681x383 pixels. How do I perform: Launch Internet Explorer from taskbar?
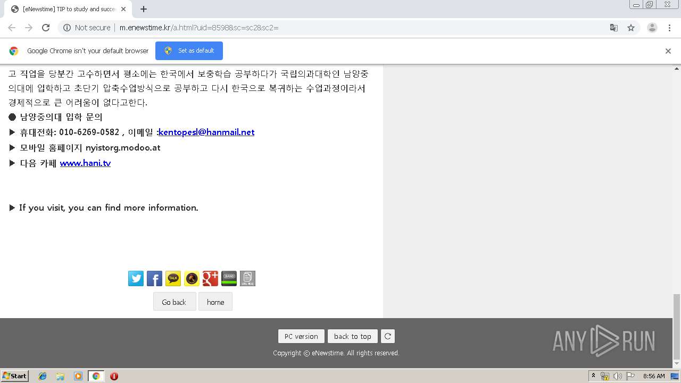43,376
